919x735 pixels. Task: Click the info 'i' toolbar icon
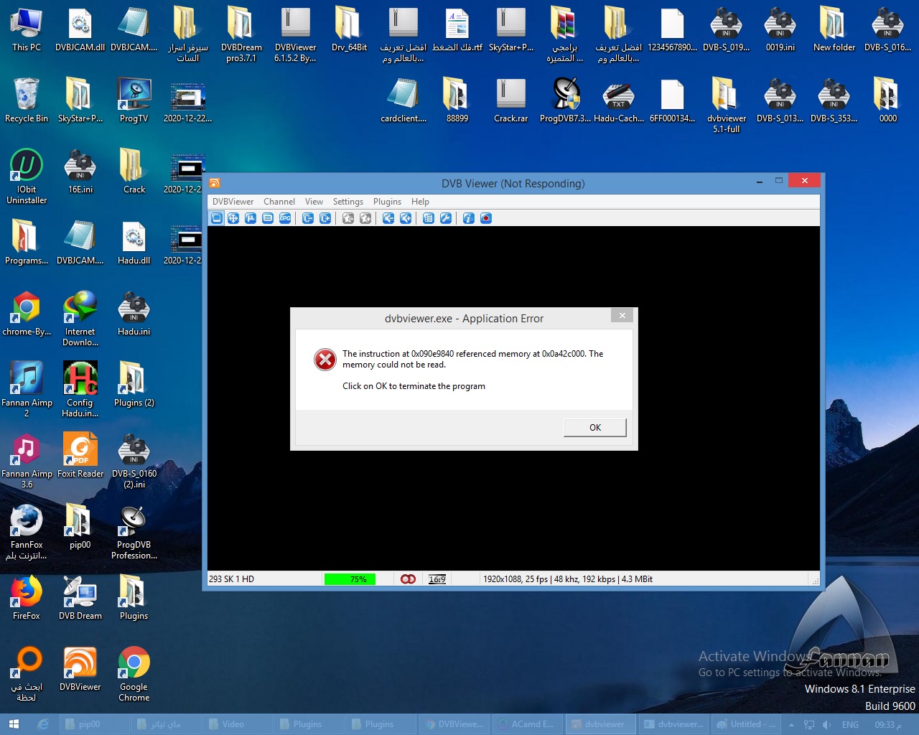469,218
